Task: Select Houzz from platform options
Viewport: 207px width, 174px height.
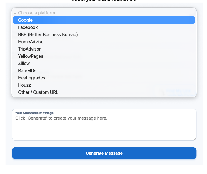Action: tap(104, 85)
